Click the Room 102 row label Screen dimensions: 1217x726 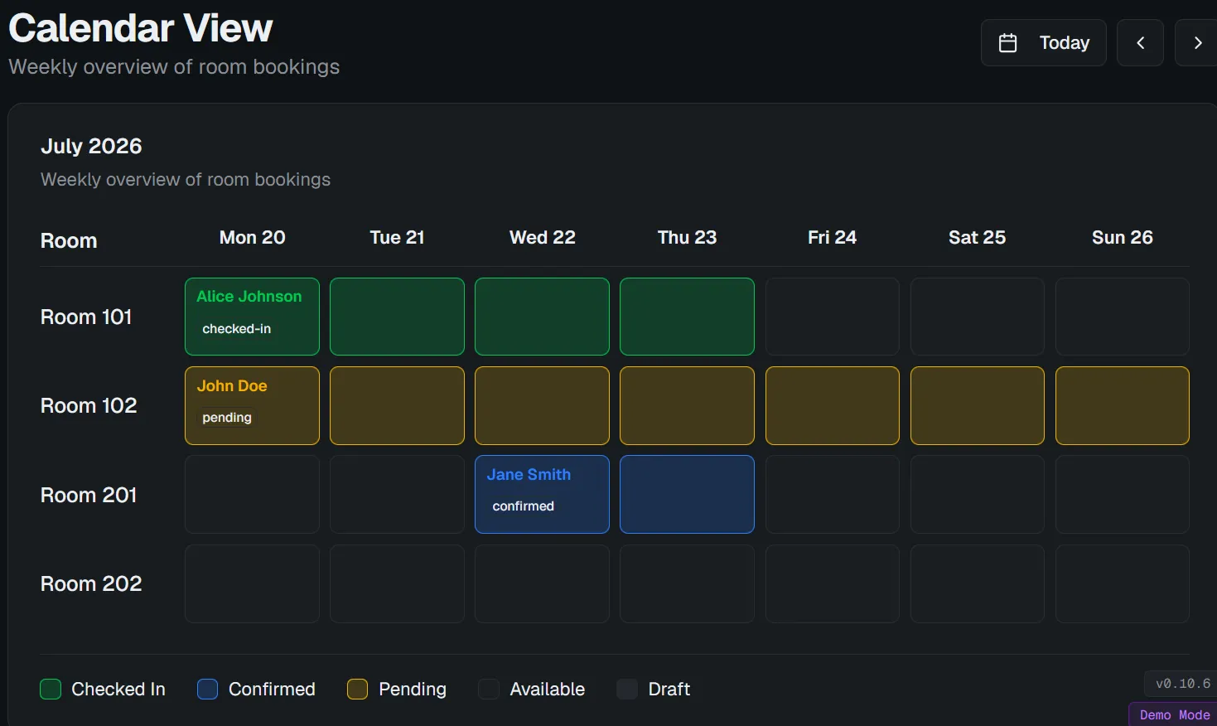coord(89,405)
